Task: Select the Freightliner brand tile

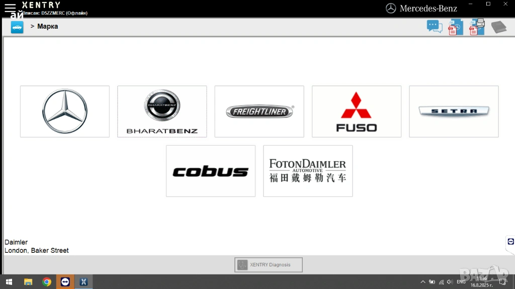Action: coord(259,112)
